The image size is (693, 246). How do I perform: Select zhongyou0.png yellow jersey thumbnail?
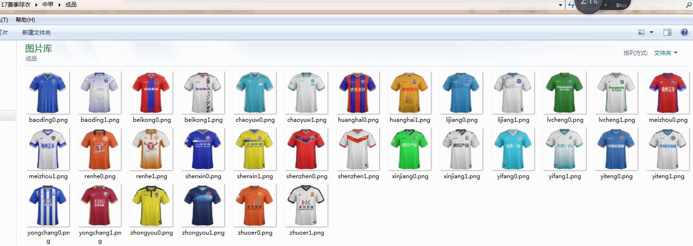pyautogui.click(x=151, y=205)
